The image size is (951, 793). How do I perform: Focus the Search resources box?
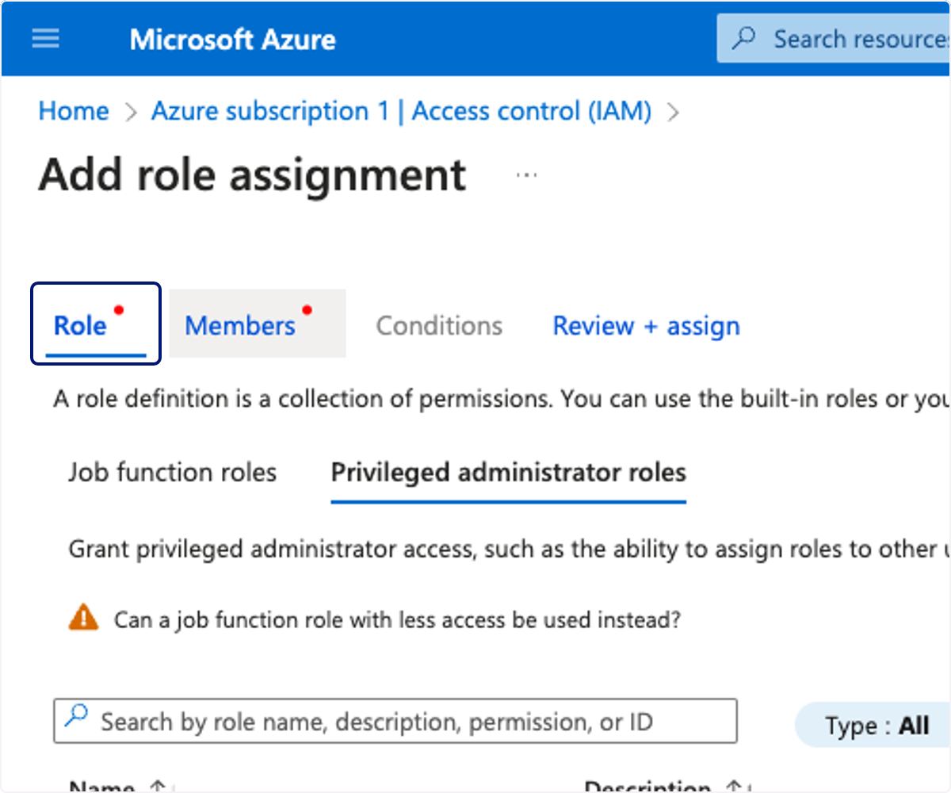coord(834,39)
